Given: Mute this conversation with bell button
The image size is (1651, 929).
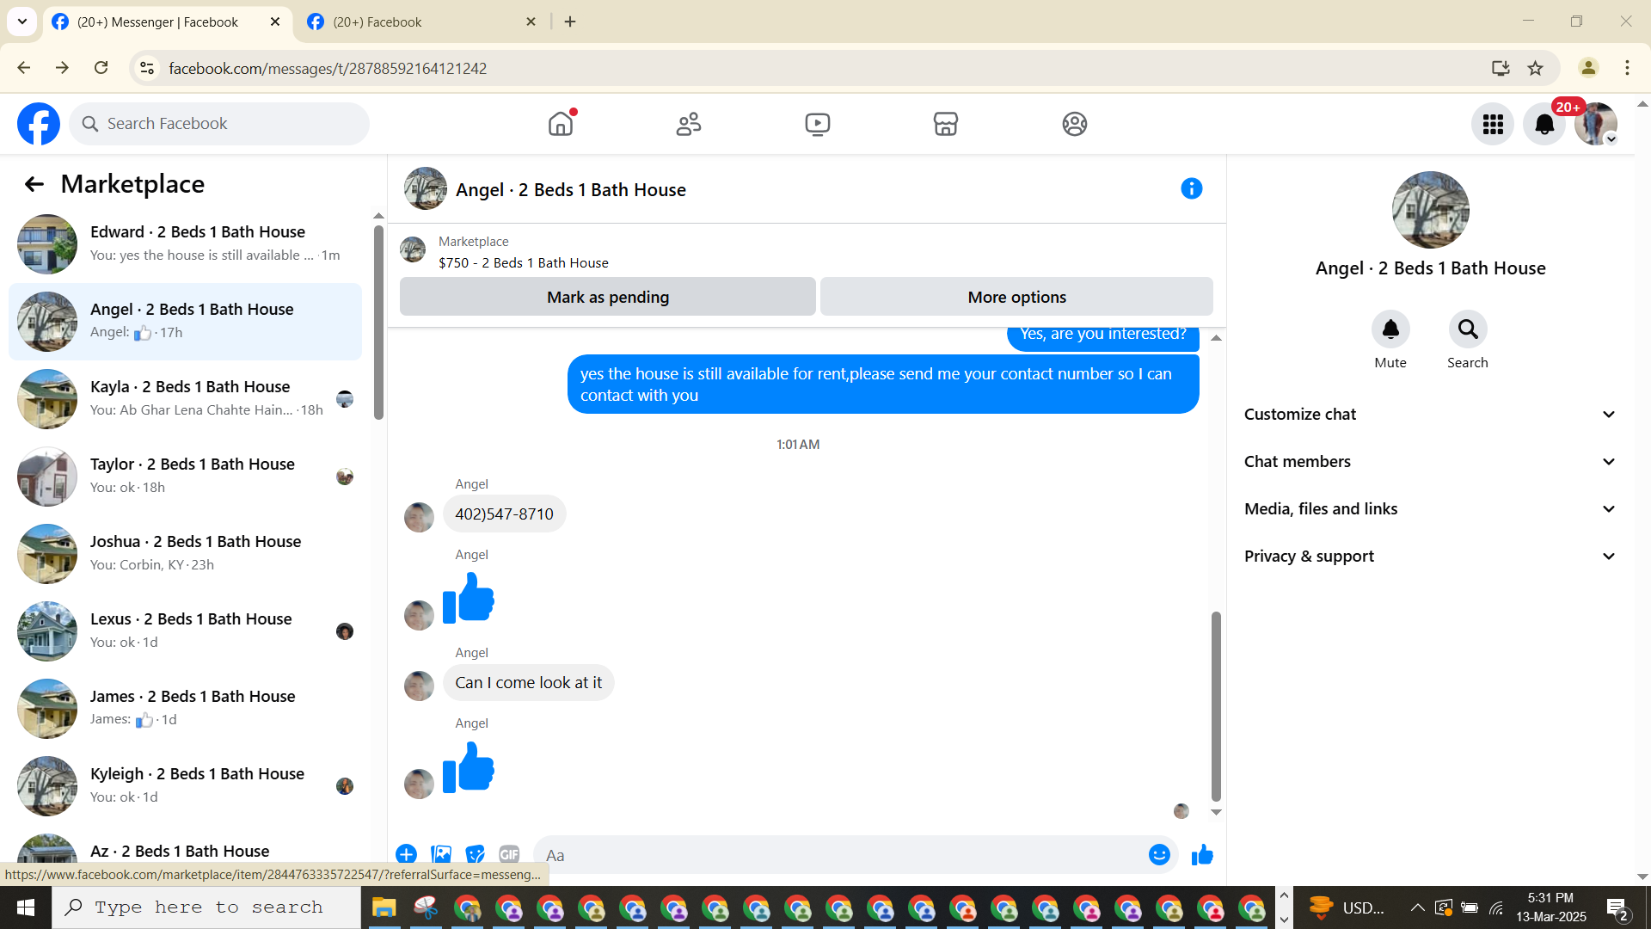Looking at the screenshot, I should tap(1390, 329).
